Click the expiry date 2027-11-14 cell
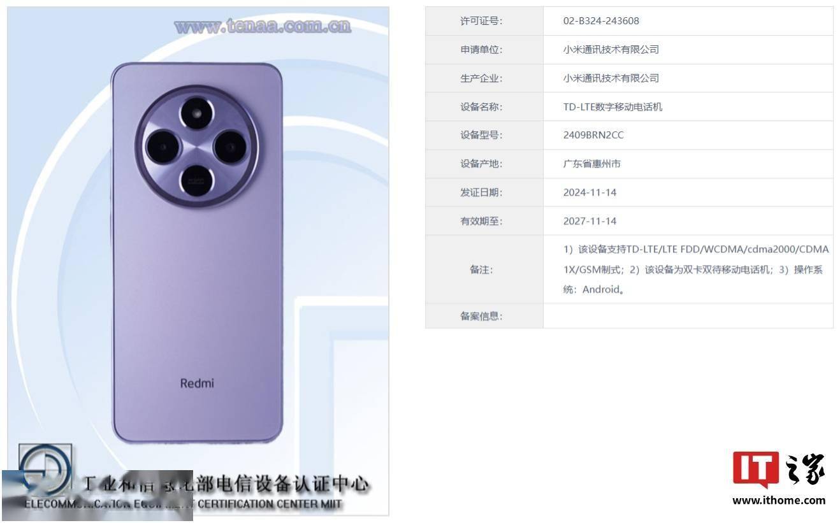This screenshot has height=523, width=840. pos(688,221)
